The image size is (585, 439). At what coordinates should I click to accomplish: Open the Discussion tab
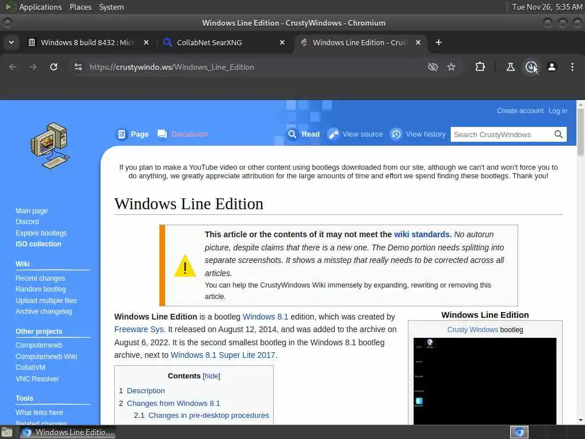click(183, 134)
